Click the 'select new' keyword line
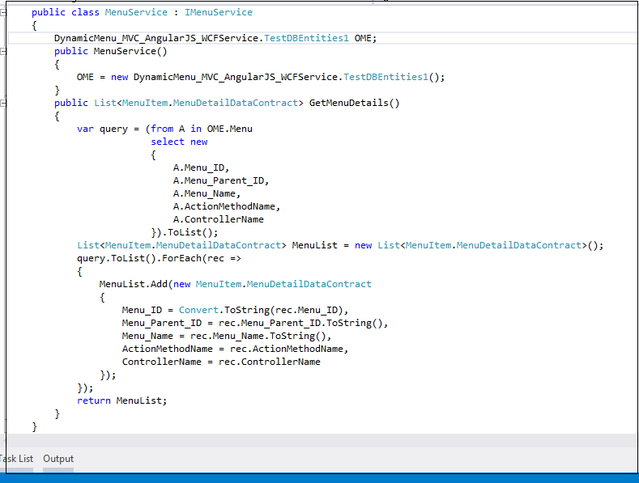The height and width of the screenshot is (483, 639). tap(179, 142)
